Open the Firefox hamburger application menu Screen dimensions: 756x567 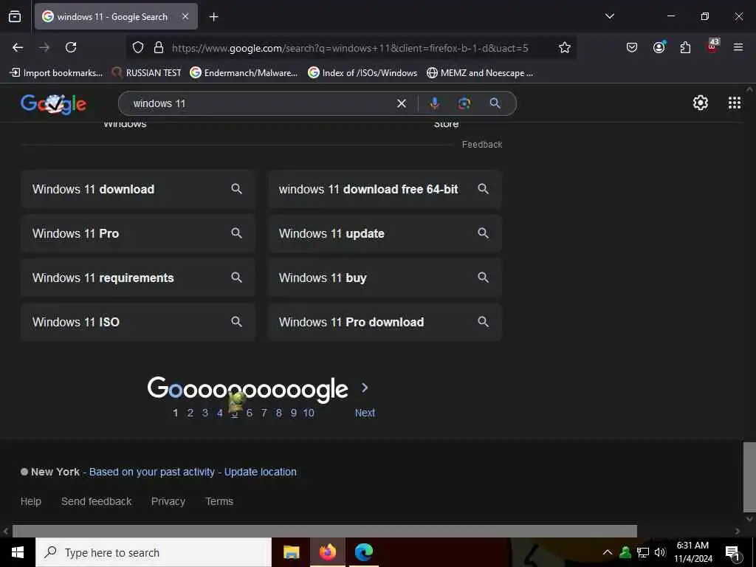coord(738,47)
